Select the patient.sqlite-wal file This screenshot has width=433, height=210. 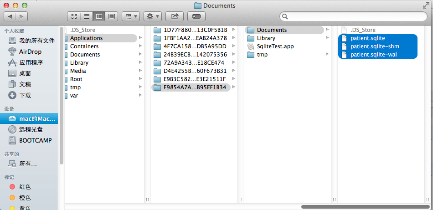pos(378,55)
